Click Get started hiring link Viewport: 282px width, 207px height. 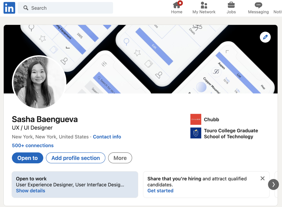160,191
